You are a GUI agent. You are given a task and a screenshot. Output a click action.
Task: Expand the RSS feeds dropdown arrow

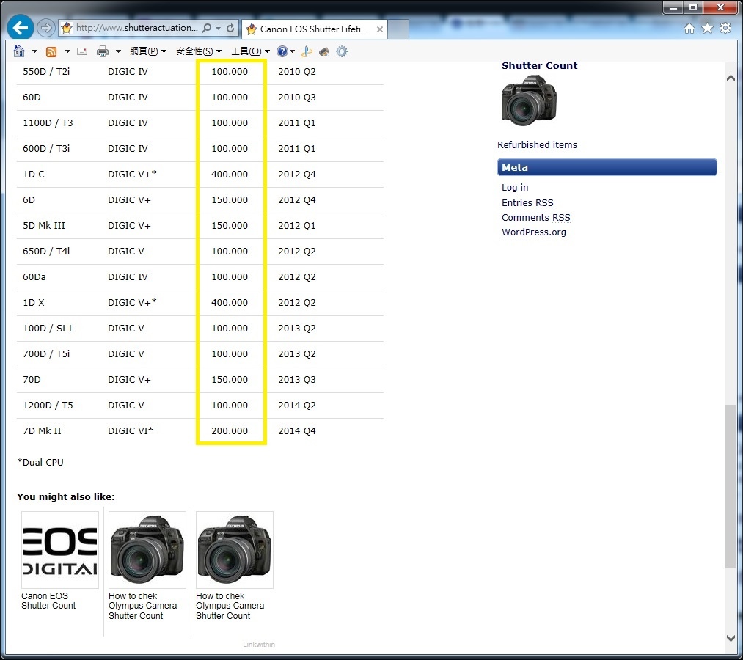pyautogui.click(x=67, y=51)
